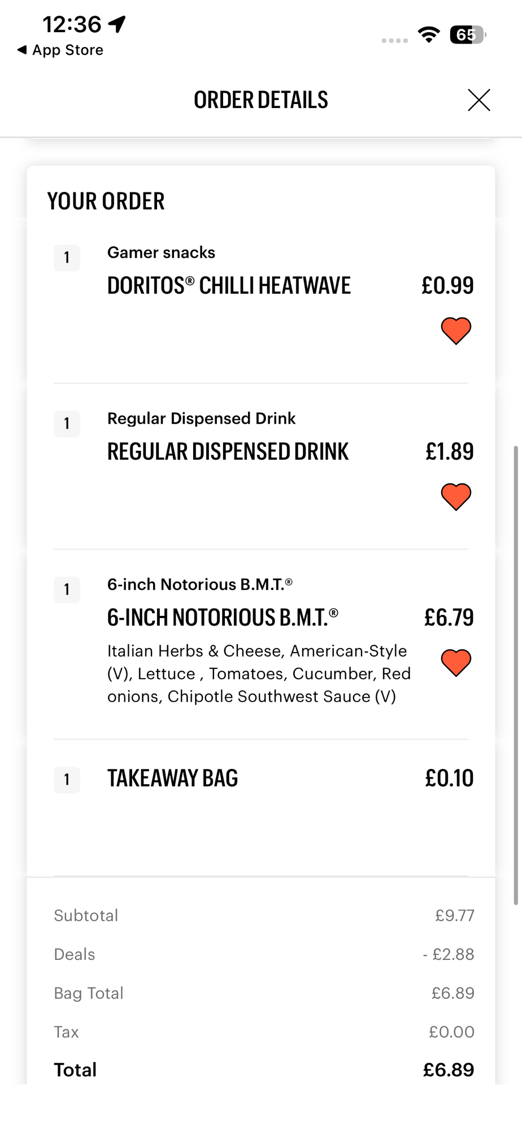522x1130 pixels.
Task: Select the Takeaway Bag line item
Action: 172,779
